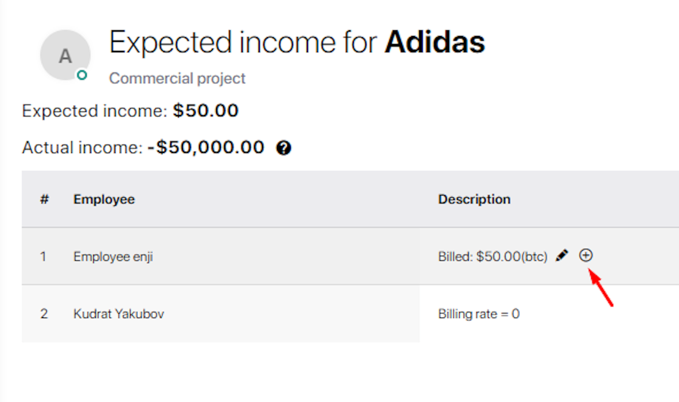The width and height of the screenshot is (679, 402).
Task: Click the -$50,000.00 actual income value
Action: (x=206, y=148)
